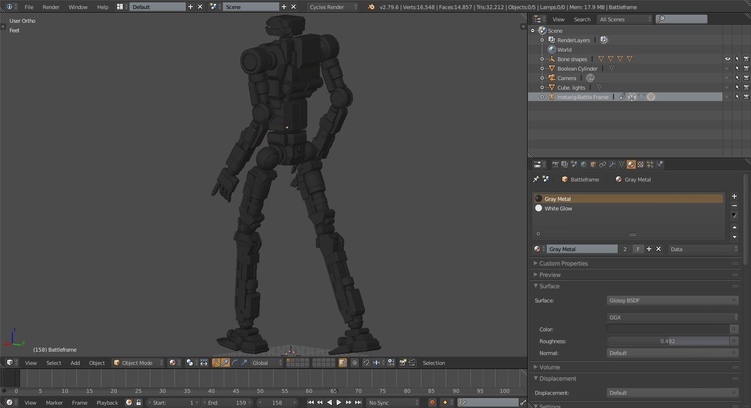Expand metarig-Battle Frame in outliner
The width and height of the screenshot is (751, 408).
click(542, 97)
